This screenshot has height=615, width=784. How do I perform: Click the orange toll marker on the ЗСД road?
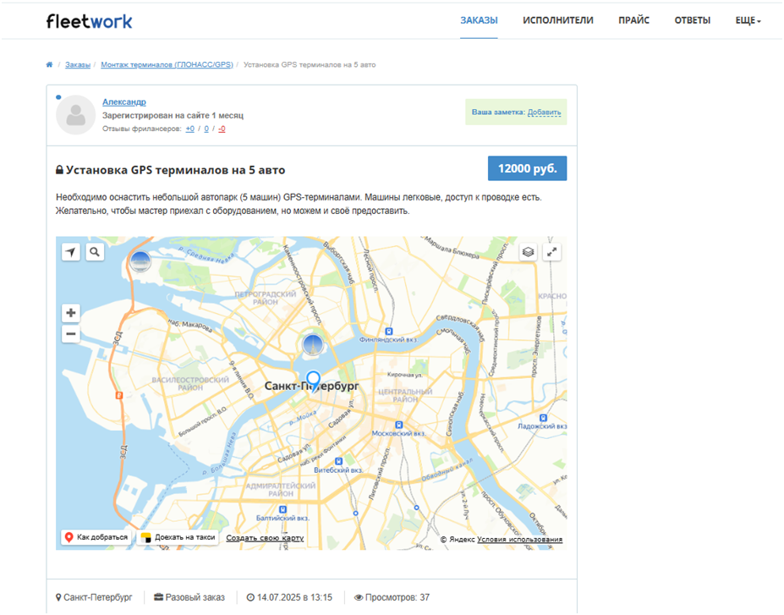click(x=119, y=396)
